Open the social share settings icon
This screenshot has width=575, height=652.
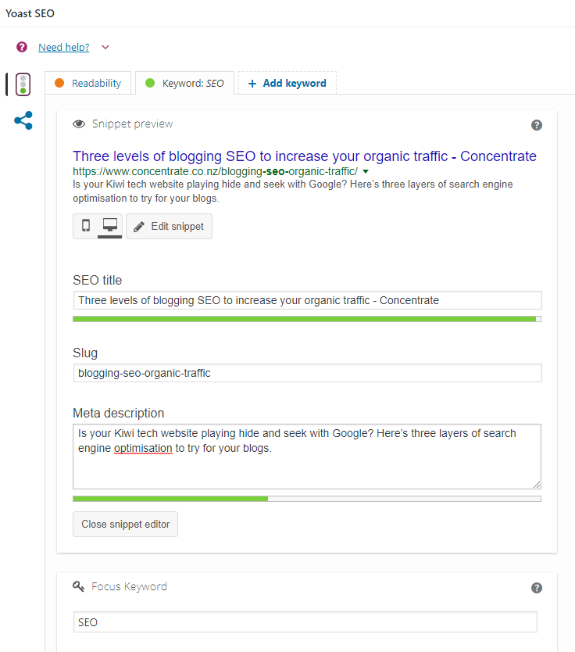(23, 120)
